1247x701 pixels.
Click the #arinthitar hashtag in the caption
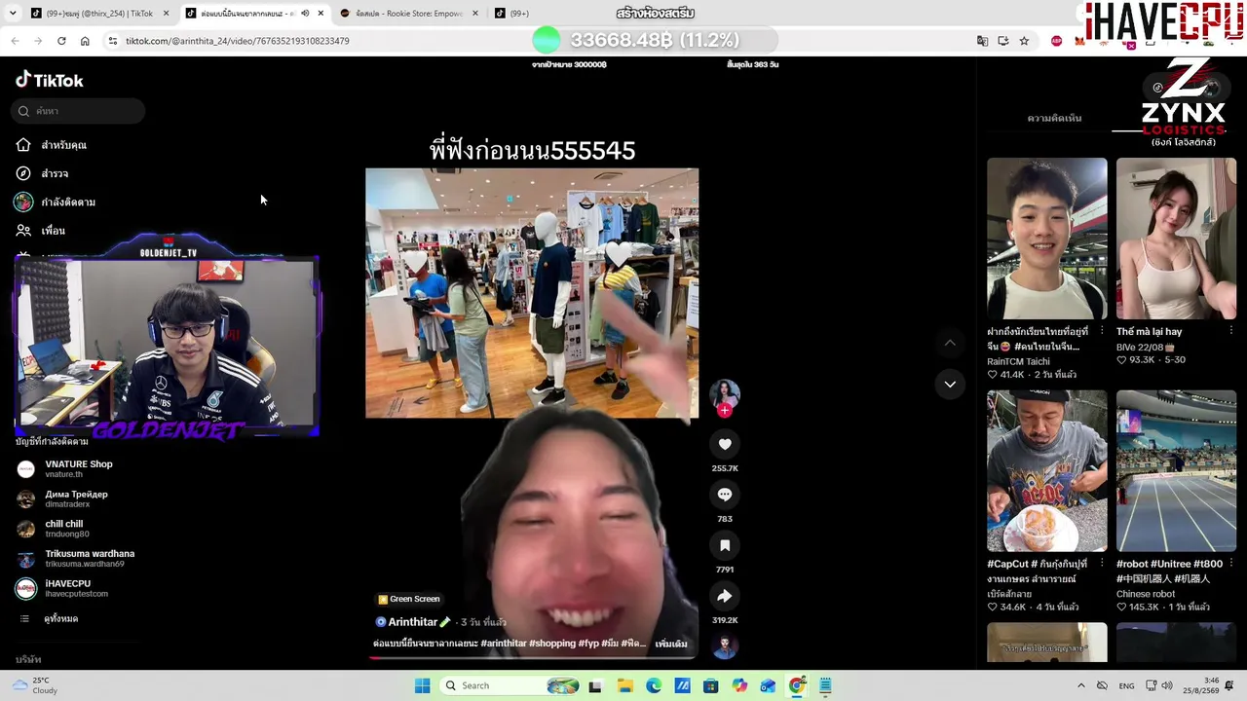[x=504, y=644]
